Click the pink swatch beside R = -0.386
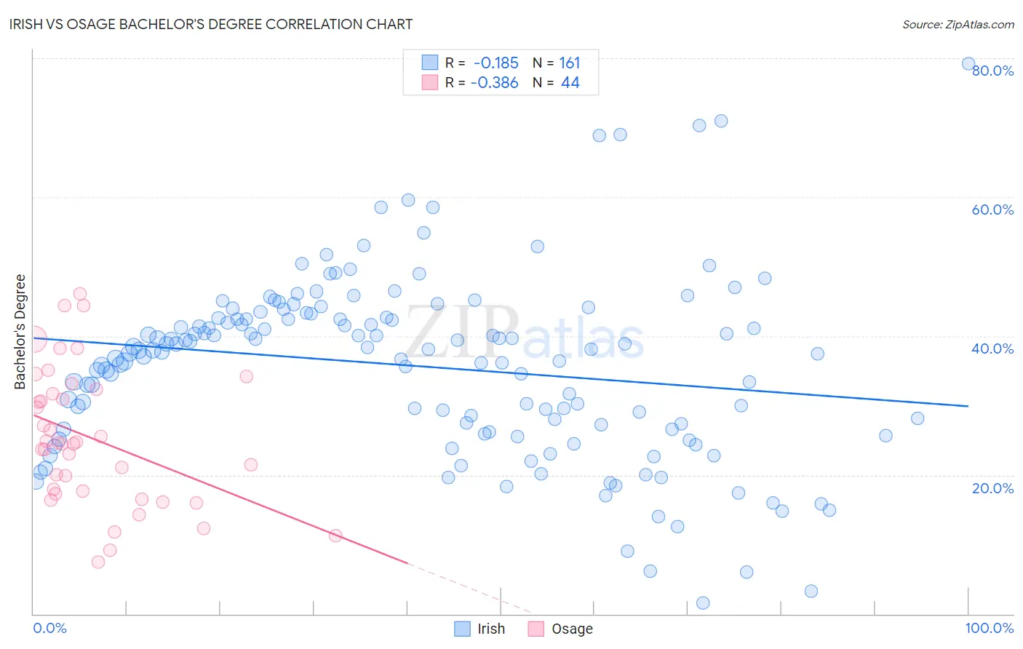The image size is (1023, 649). coord(430,82)
